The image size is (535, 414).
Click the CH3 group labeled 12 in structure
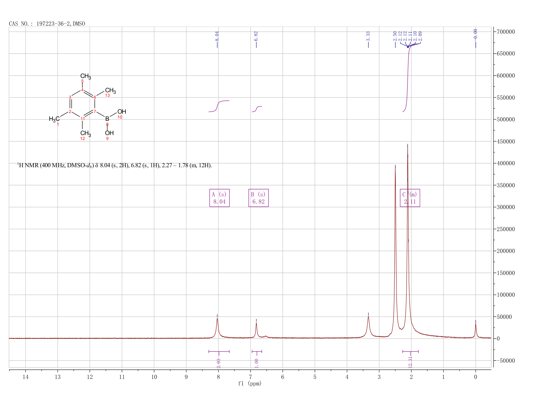point(86,133)
